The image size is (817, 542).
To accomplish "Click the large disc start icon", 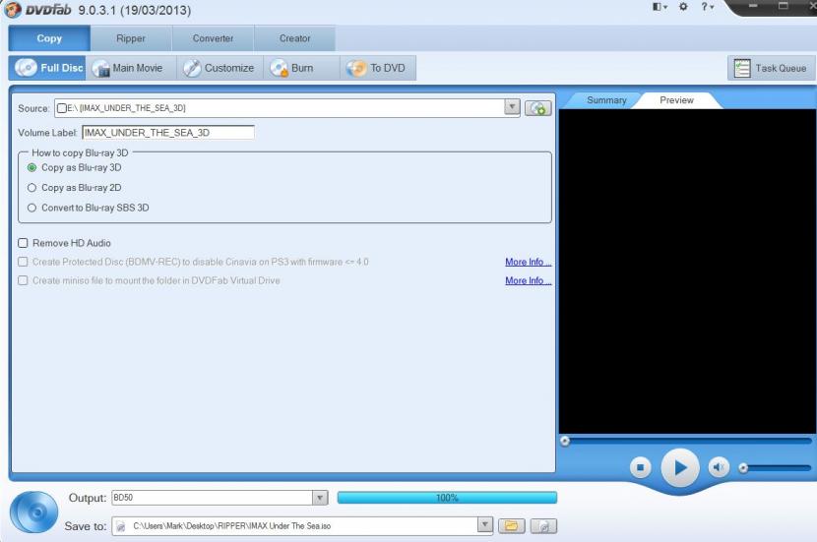I will coord(34,512).
